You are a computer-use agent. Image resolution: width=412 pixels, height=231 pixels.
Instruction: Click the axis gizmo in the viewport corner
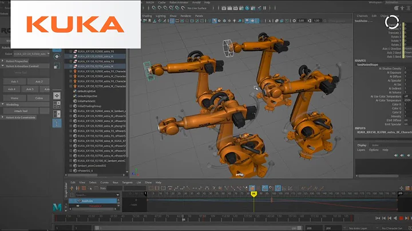[135, 172]
